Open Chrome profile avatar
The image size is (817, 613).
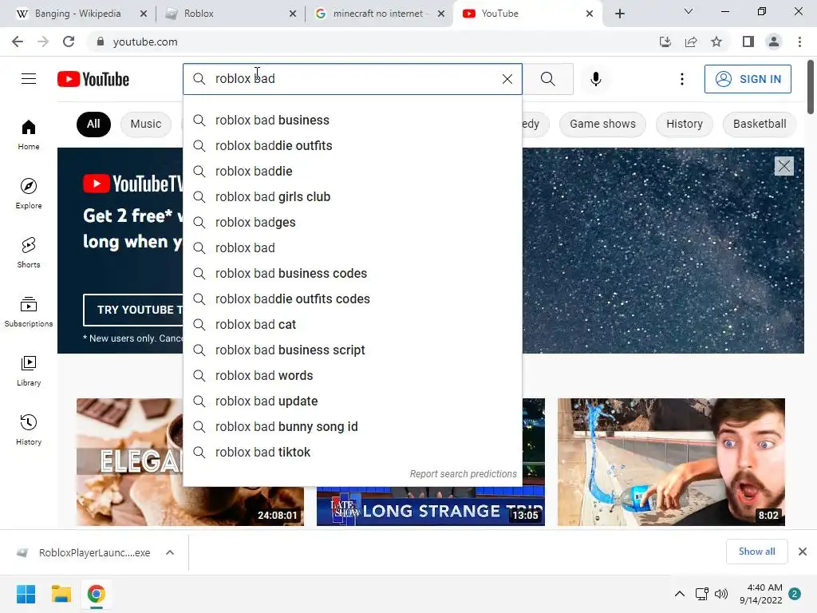click(x=774, y=42)
